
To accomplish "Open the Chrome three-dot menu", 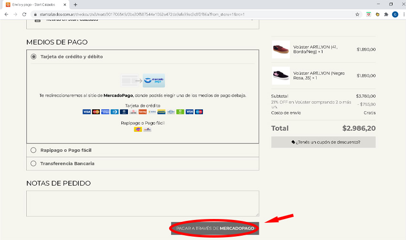I will (402, 14).
